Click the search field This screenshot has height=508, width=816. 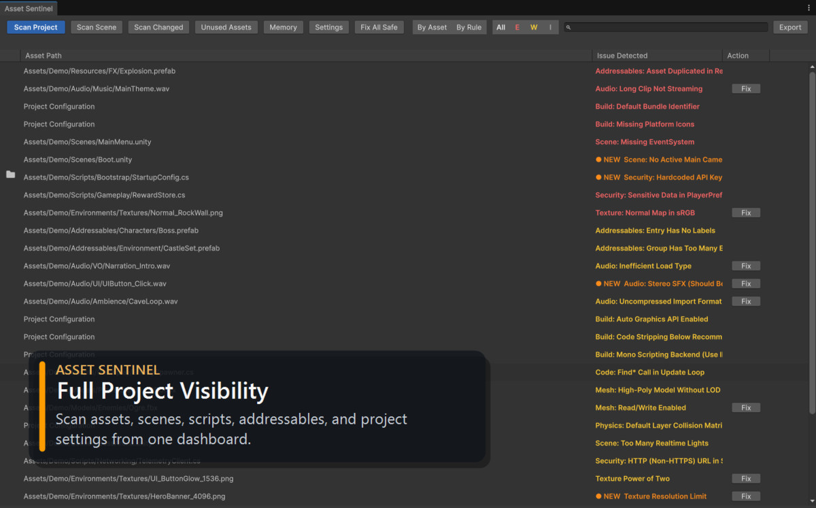click(666, 27)
